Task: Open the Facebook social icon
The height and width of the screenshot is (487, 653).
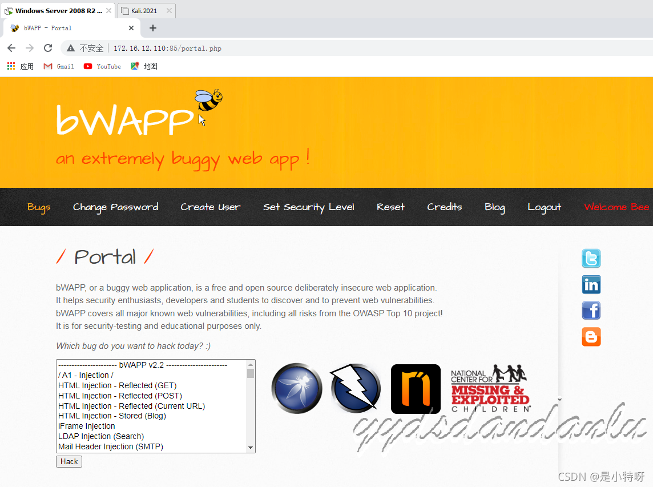Action: tap(591, 311)
